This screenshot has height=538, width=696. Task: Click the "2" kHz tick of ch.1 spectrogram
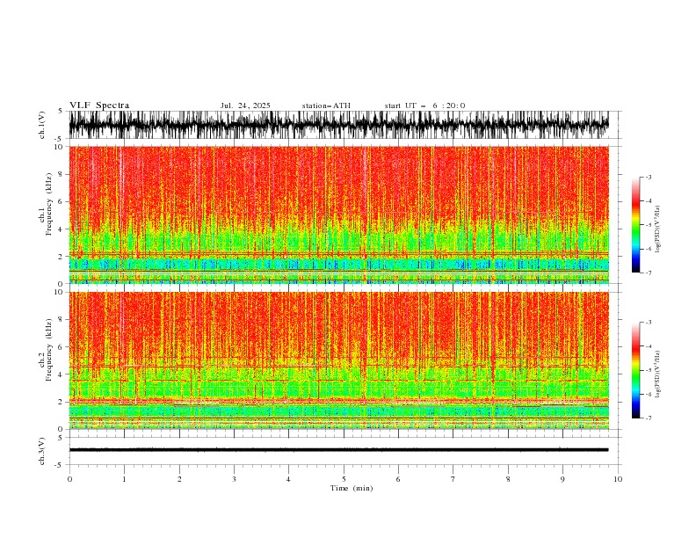[x=61, y=257]
